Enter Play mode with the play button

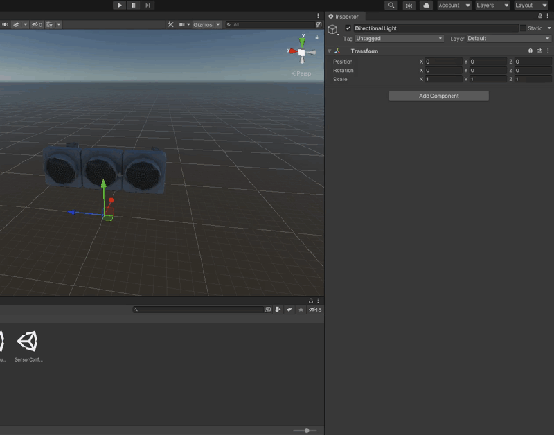[x=119, y=5]
